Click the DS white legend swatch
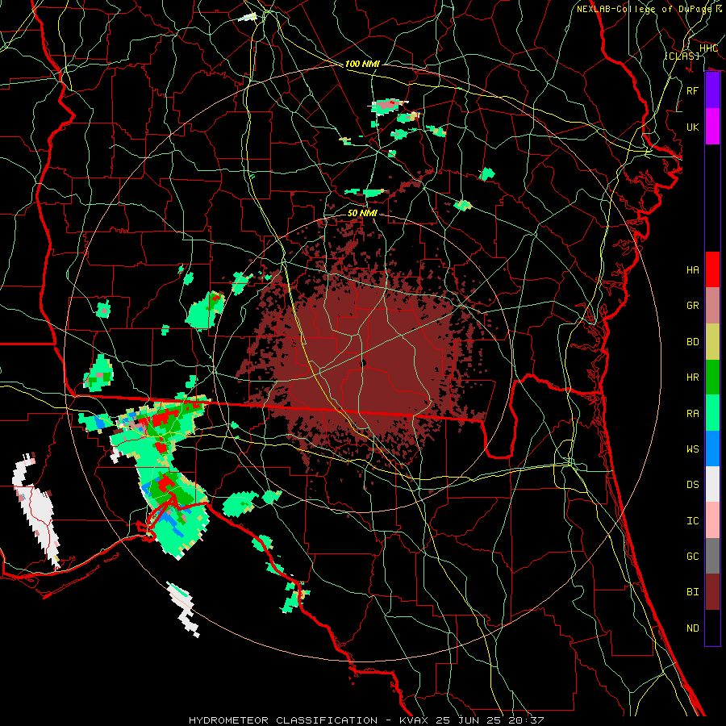 click(712, 484)
